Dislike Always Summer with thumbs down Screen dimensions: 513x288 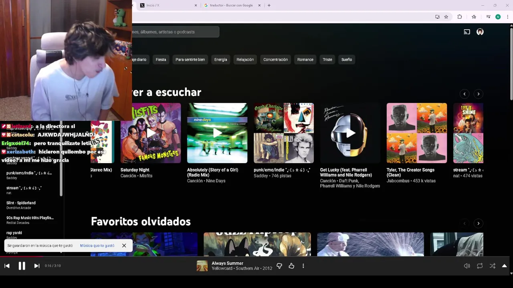click(x=279, y=266)
